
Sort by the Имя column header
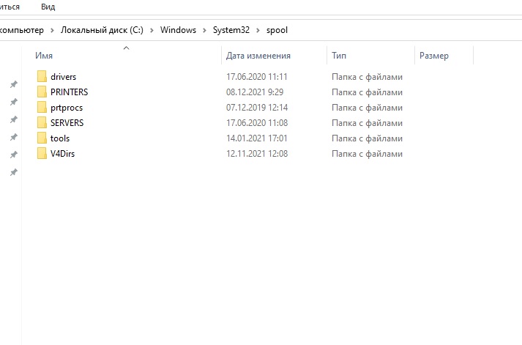click(x=44, y=55)
